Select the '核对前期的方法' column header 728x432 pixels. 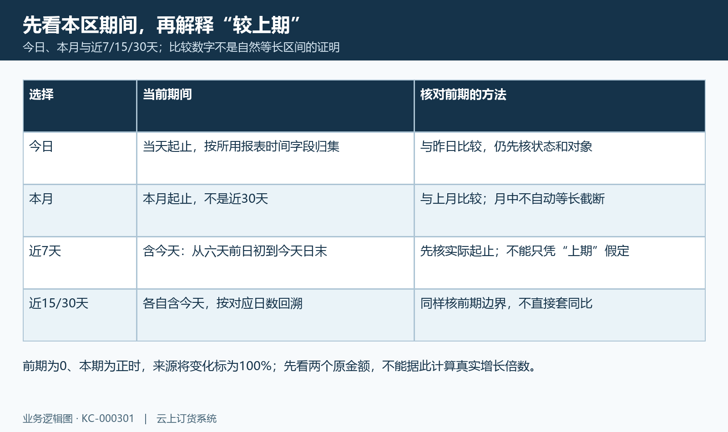tap(560, 106)
